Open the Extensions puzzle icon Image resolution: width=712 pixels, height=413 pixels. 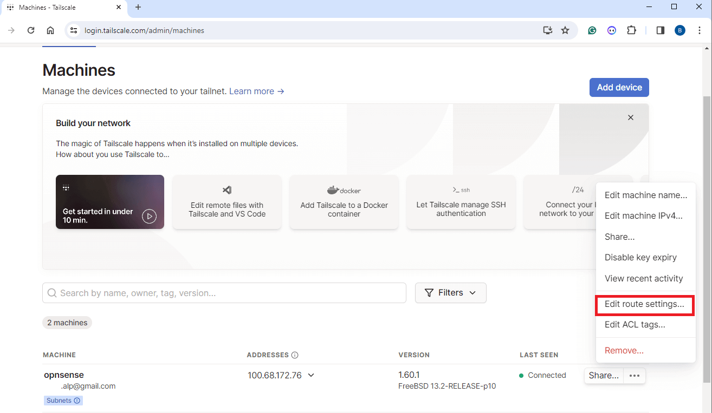[x=631, y=30]
